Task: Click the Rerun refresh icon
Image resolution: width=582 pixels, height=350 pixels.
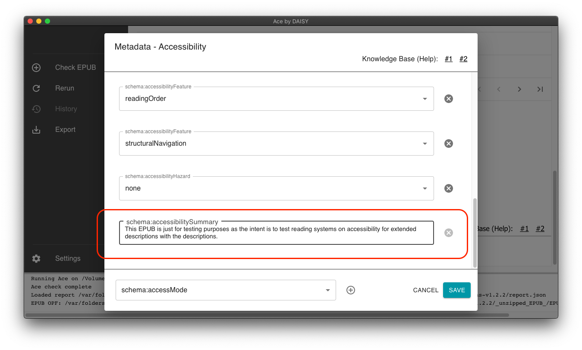Action: pyautogui.click(x=36, y=88)
